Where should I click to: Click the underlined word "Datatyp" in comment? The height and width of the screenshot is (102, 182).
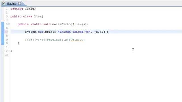coord(77,40)
